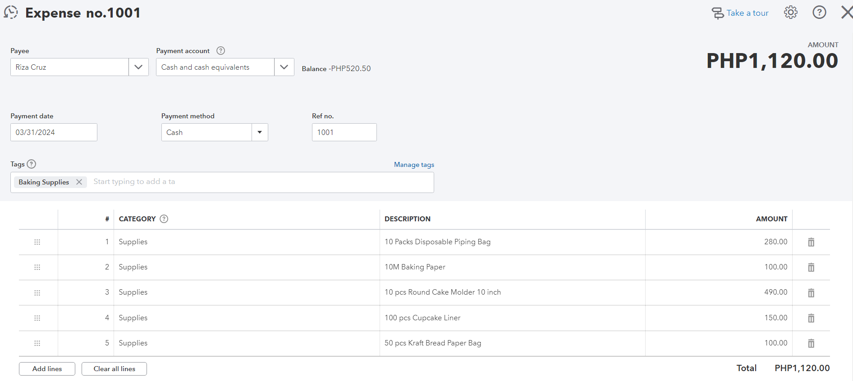853x381 pixels.
Task: Open the Payment method dropdown
Action: tap(260, 132)
